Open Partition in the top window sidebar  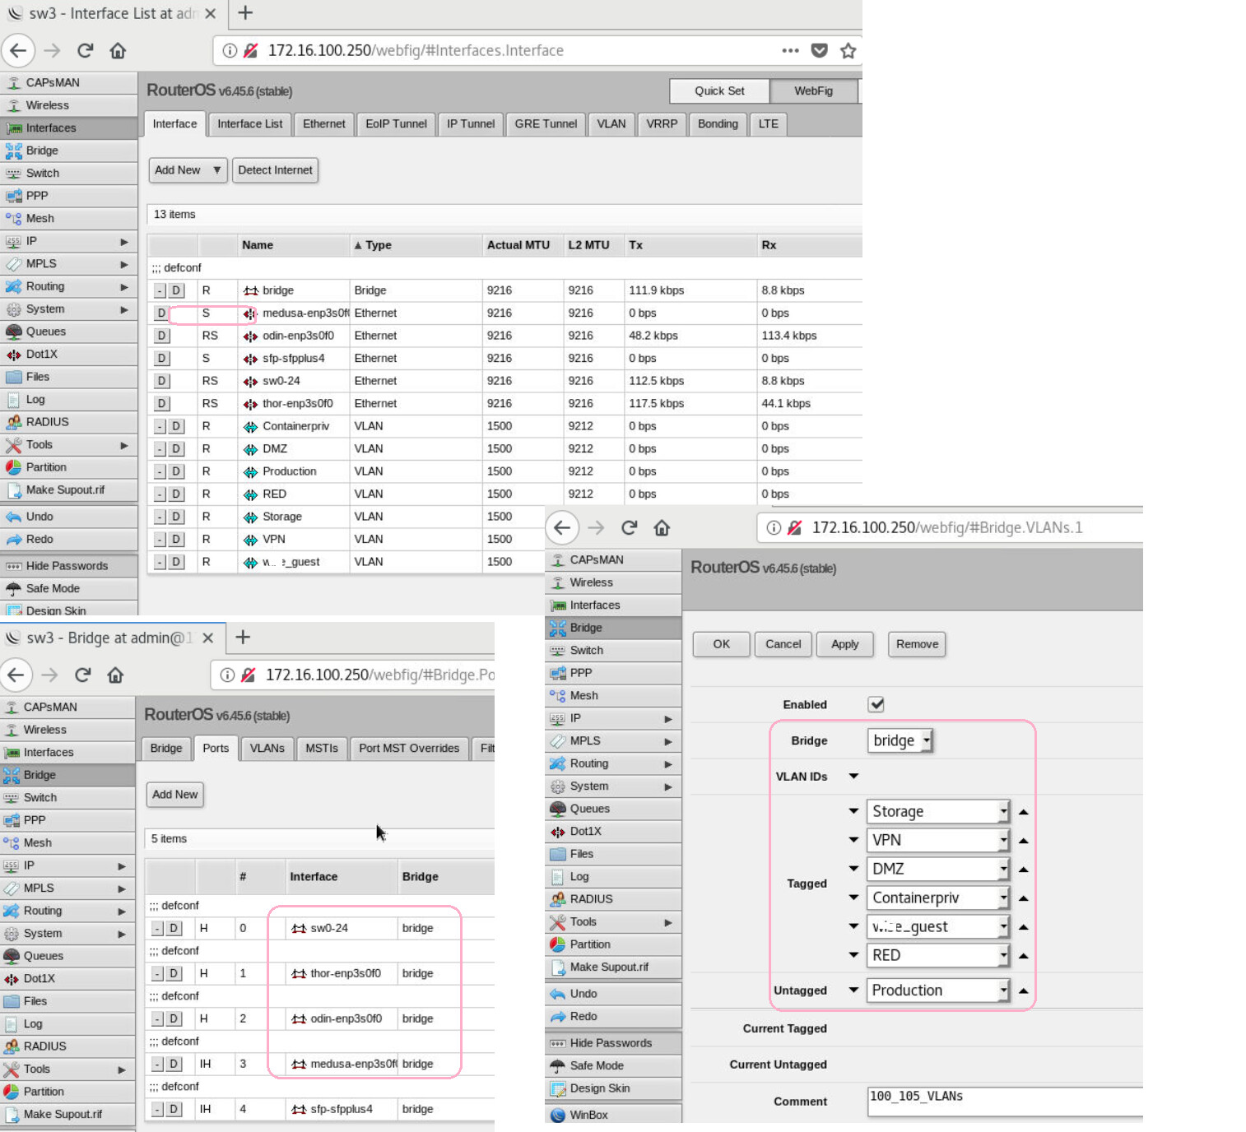tap(68, 467)
